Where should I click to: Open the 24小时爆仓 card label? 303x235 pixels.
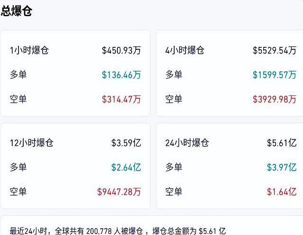point(187,143)
